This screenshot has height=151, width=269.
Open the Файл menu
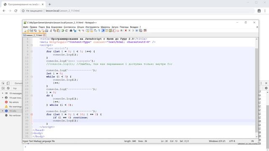click(26, 27)
